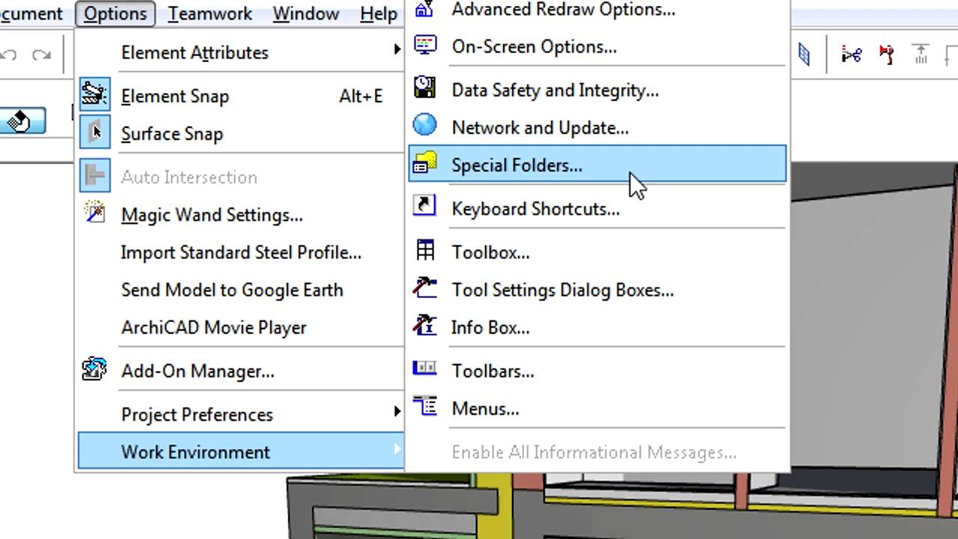
Task: Open Advanced Redraw Options
Action: pyautogui.click(x=564, y=10)
